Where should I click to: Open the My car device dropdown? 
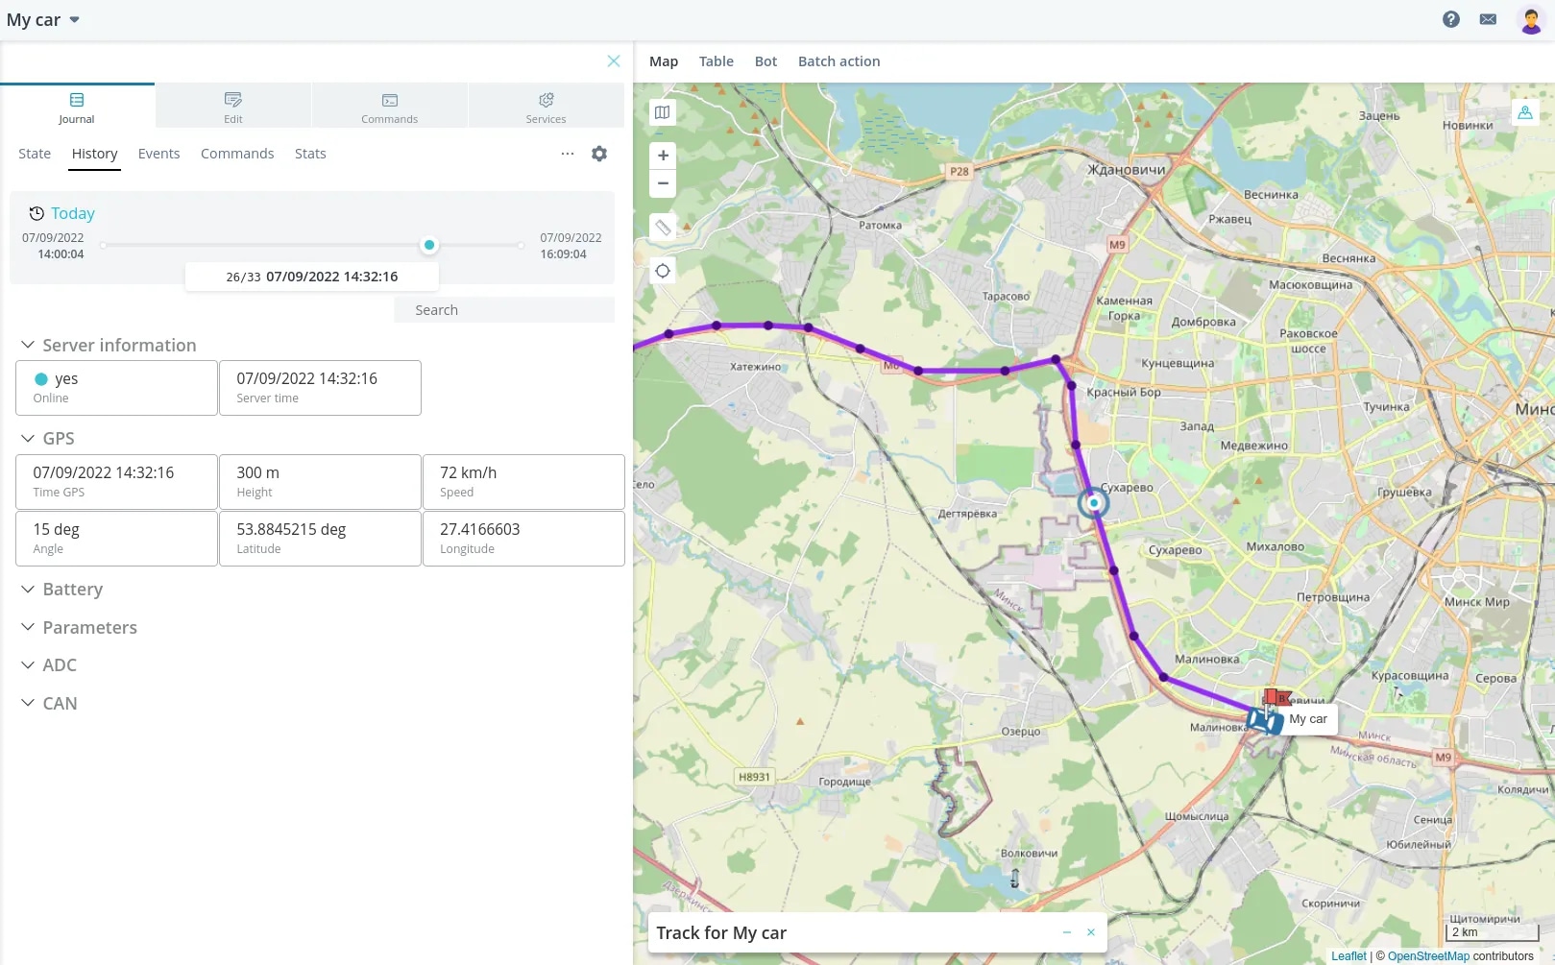43,20
